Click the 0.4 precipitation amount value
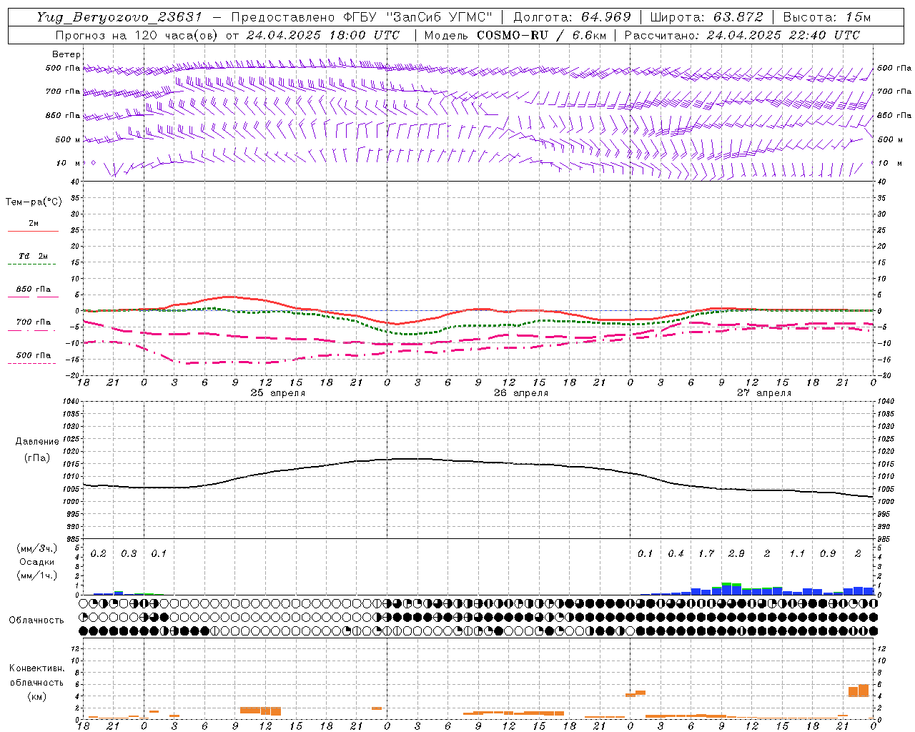The height and width of the screenshot is (732, 915). (x=676, y=554)
